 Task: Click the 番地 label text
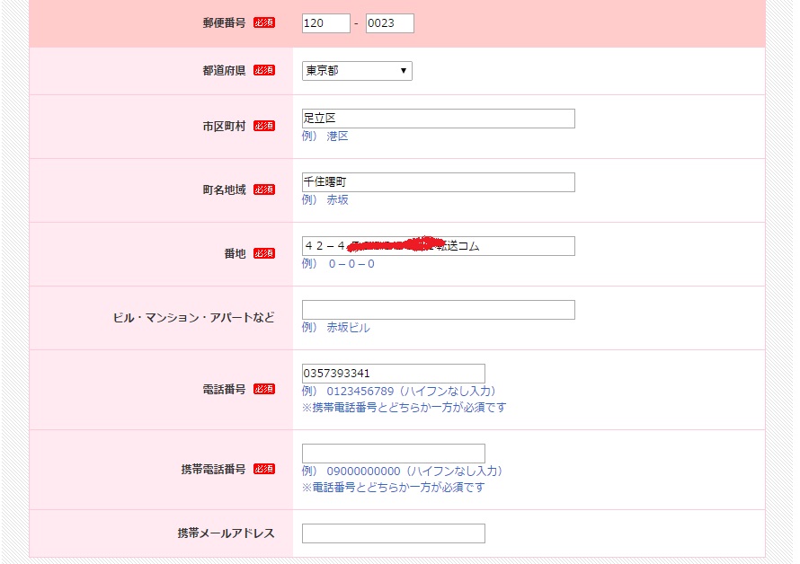235,253
